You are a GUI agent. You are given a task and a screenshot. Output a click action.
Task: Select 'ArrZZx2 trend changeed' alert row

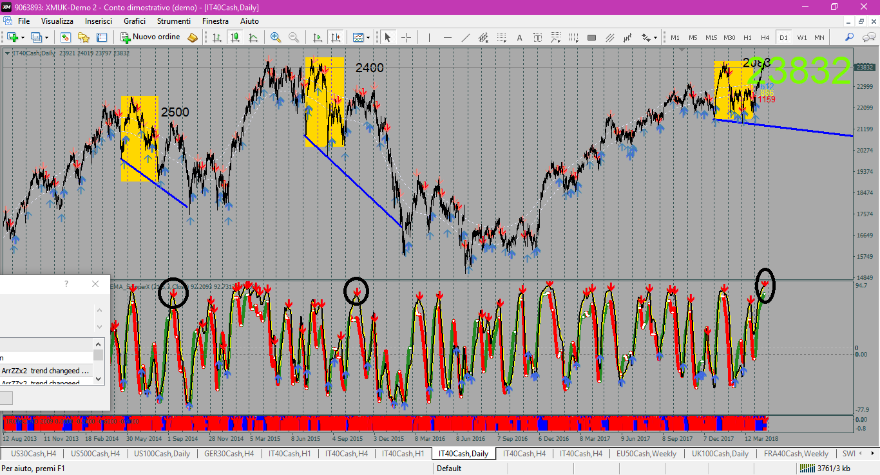pyautogui.click(x=46, y=371)
